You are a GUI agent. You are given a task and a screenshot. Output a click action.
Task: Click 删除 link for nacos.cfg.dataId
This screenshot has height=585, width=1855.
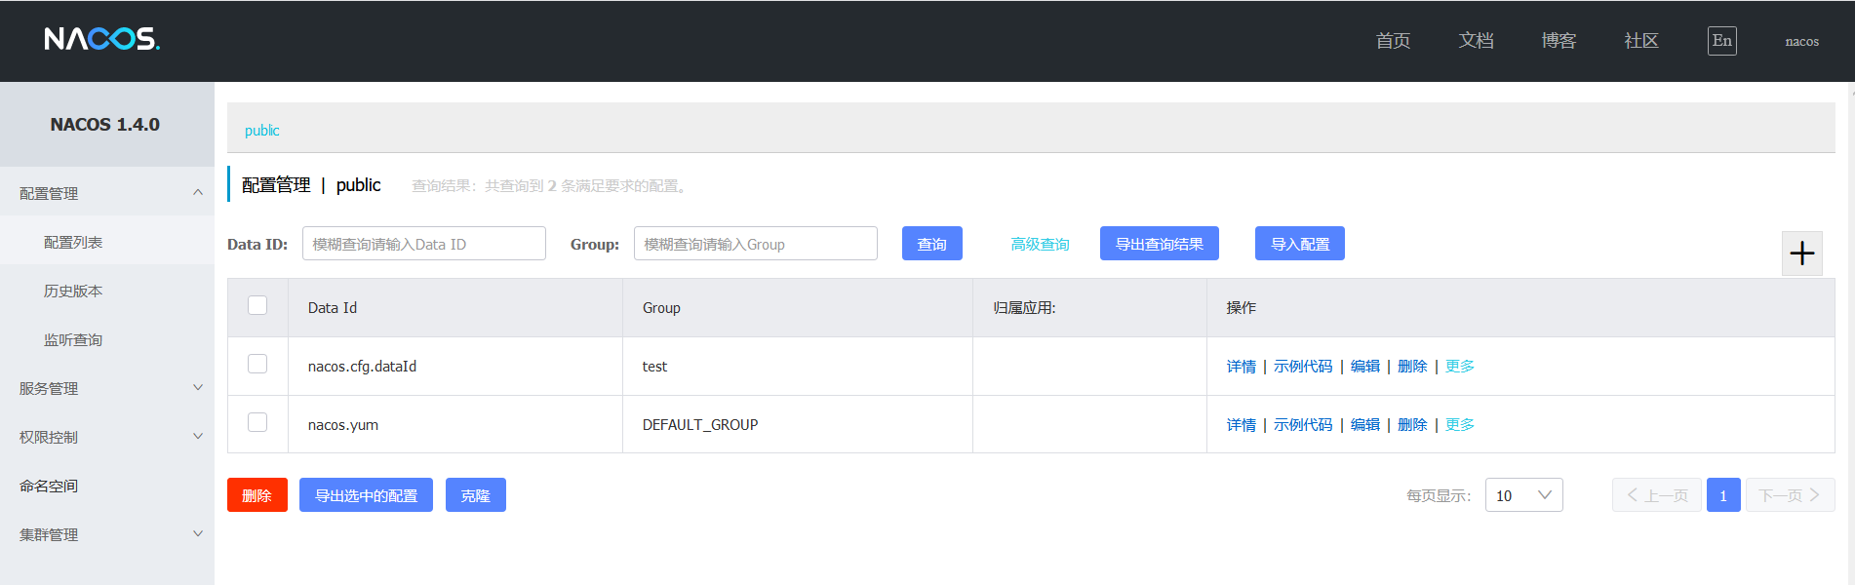click(x=1411, y=367)
